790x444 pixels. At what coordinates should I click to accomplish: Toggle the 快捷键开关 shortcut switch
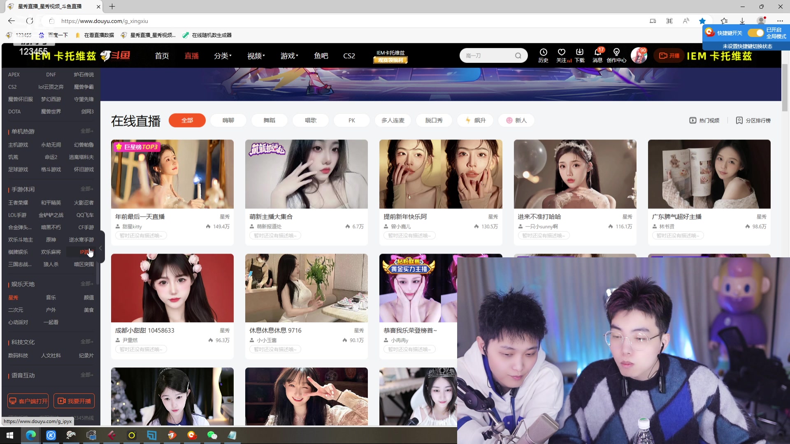[x=755, y=32]
